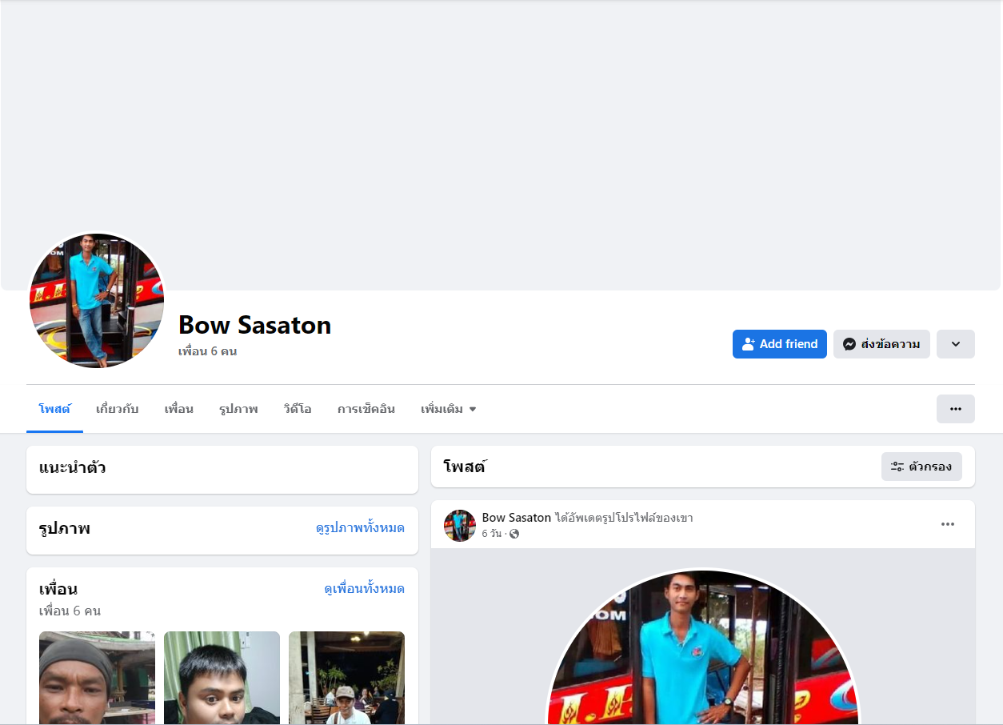Click the Bow Sasaton profile name heading
Image resolution: width=1003 pixels, height=725 pixels.
[254, 325]
